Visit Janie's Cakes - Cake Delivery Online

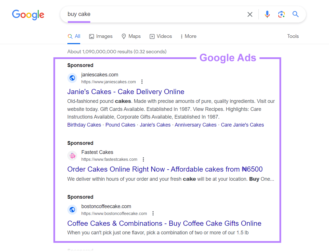tap(126, 92)
